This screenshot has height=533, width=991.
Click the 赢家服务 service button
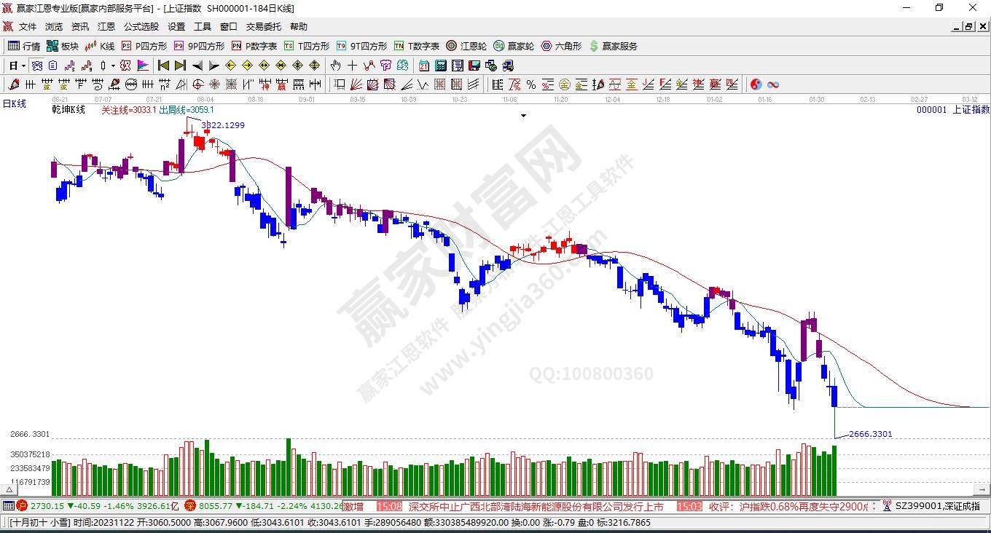[613, 46]
